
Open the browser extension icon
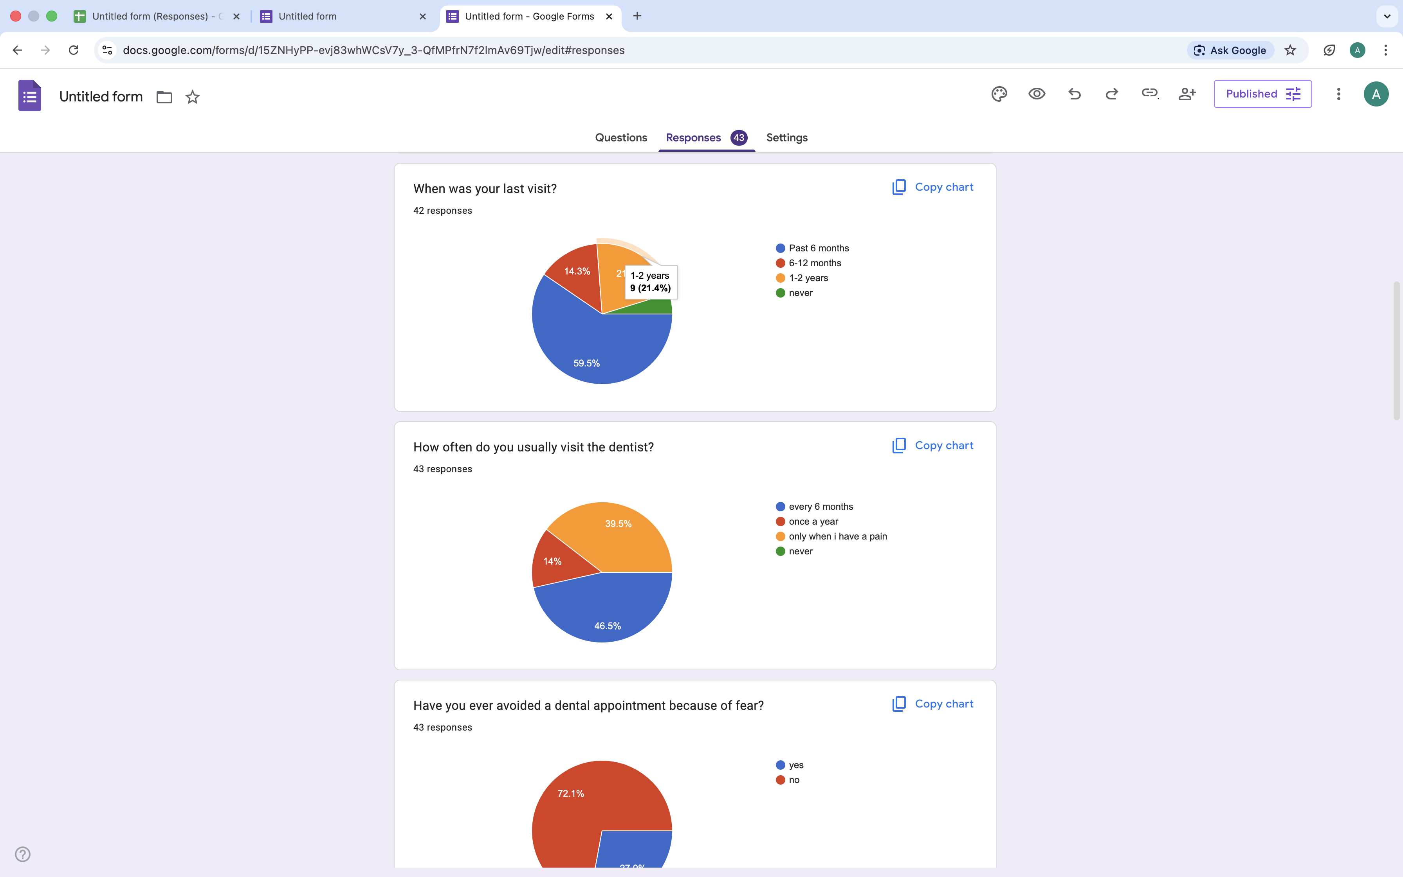(1329, 51)
